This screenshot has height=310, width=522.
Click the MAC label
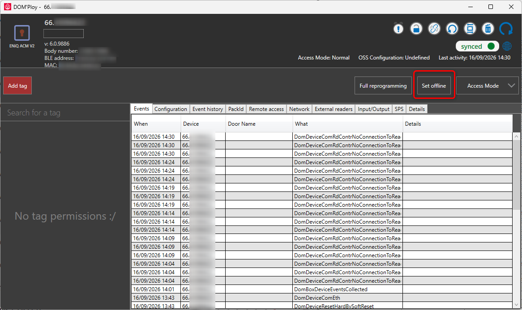pos(51,65)
